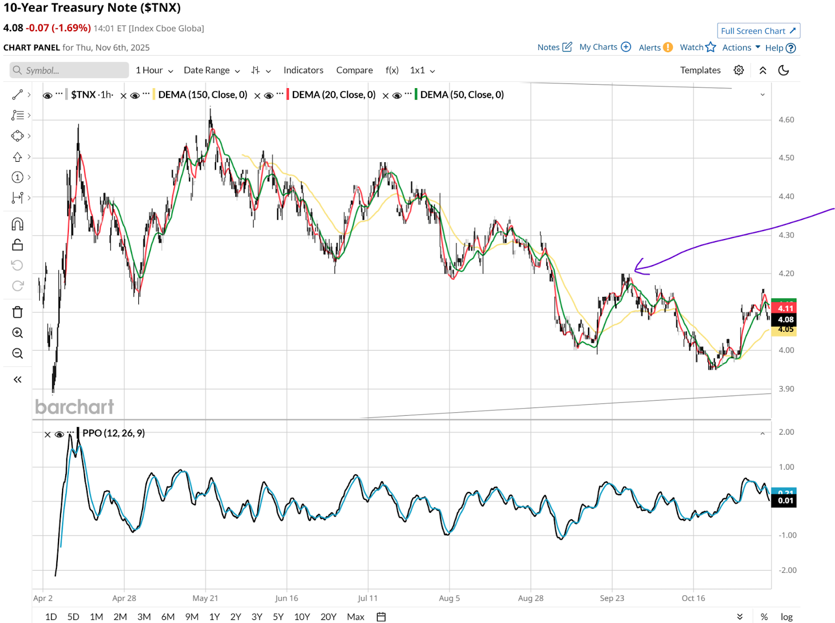Image resolution: width=835 pixels, height=623 pixels.
Task: Click the trash delete drawings icon
Action: 17,312
